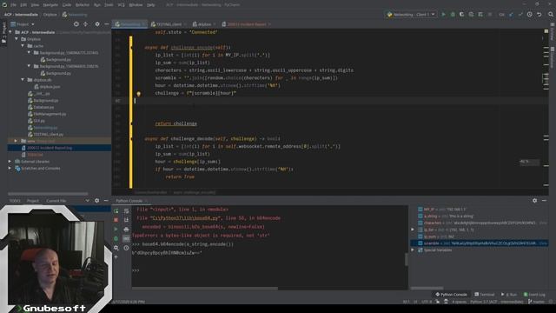Click the Python Console tab header
556x313 pixels.
point(129,201)
